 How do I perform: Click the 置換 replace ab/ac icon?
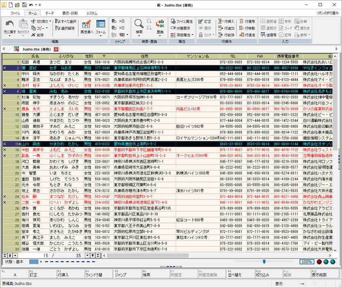[x=160, y=24]
